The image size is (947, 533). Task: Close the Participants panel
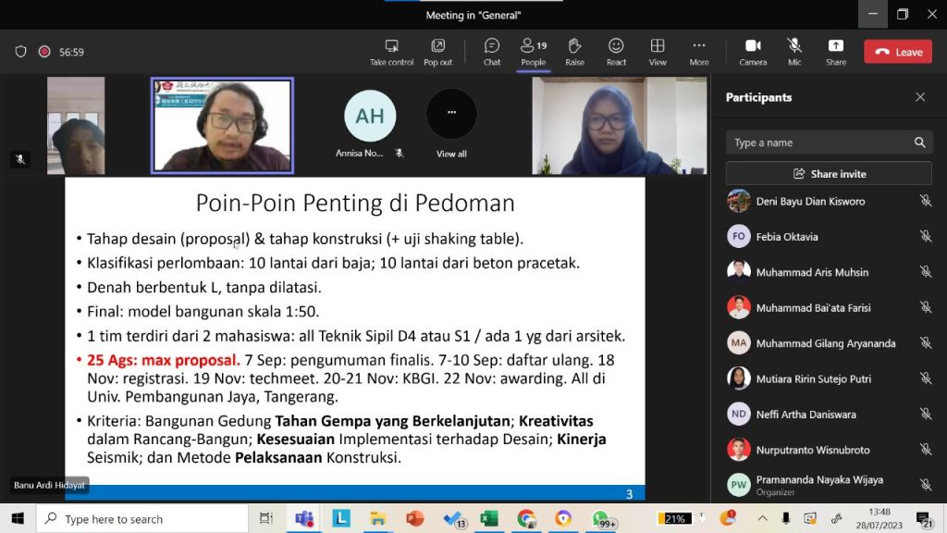(920, 97)
